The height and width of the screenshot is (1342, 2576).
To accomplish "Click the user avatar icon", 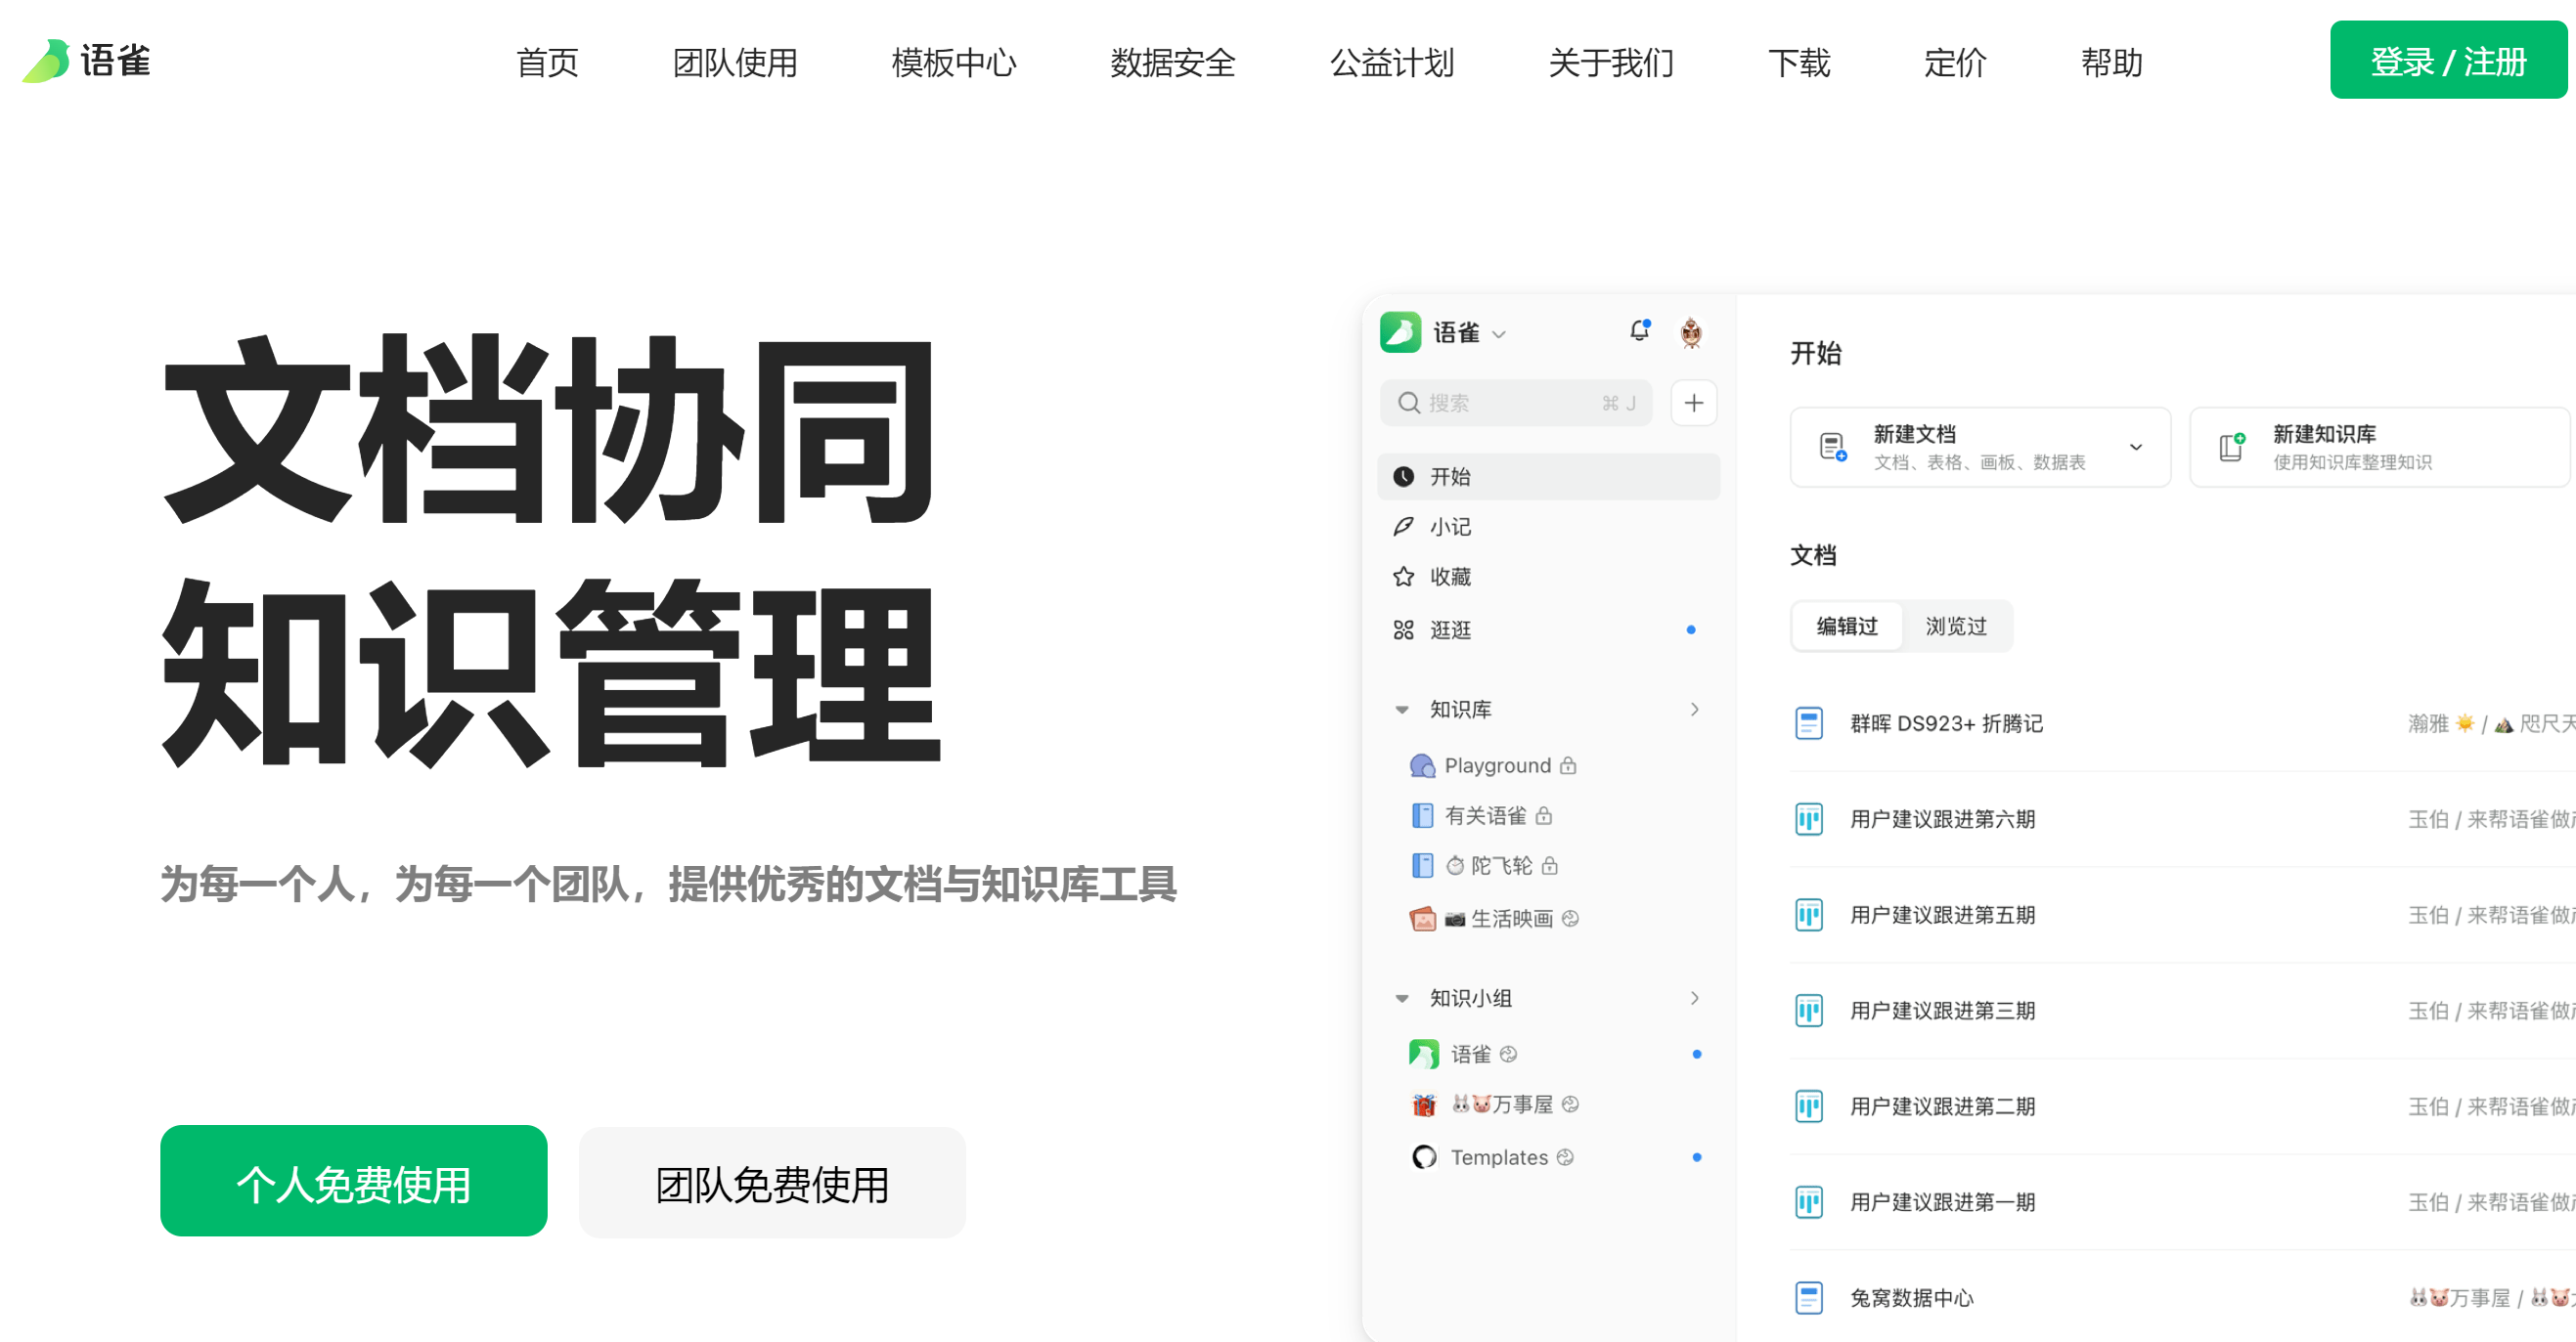I will pos(1690,334).
